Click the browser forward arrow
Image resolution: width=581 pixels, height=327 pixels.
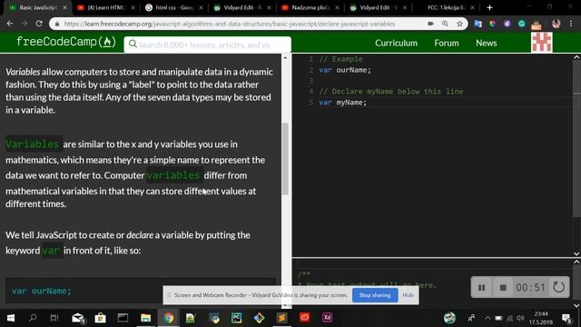click(x=25, y=24)
